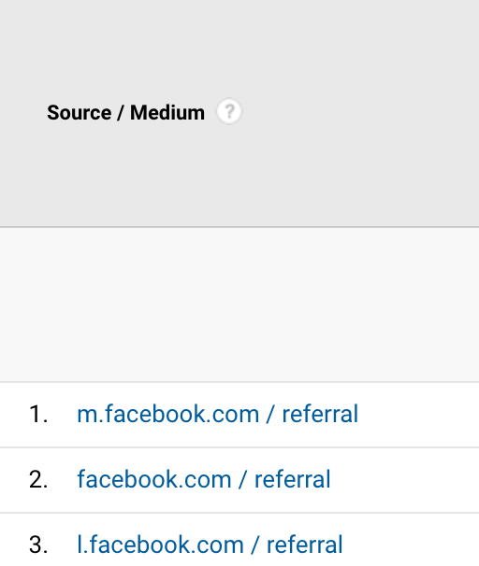Click the header area right of the question mark
Image resolution: width=479 pixels, height=566 pixels.
pos(360,112)
